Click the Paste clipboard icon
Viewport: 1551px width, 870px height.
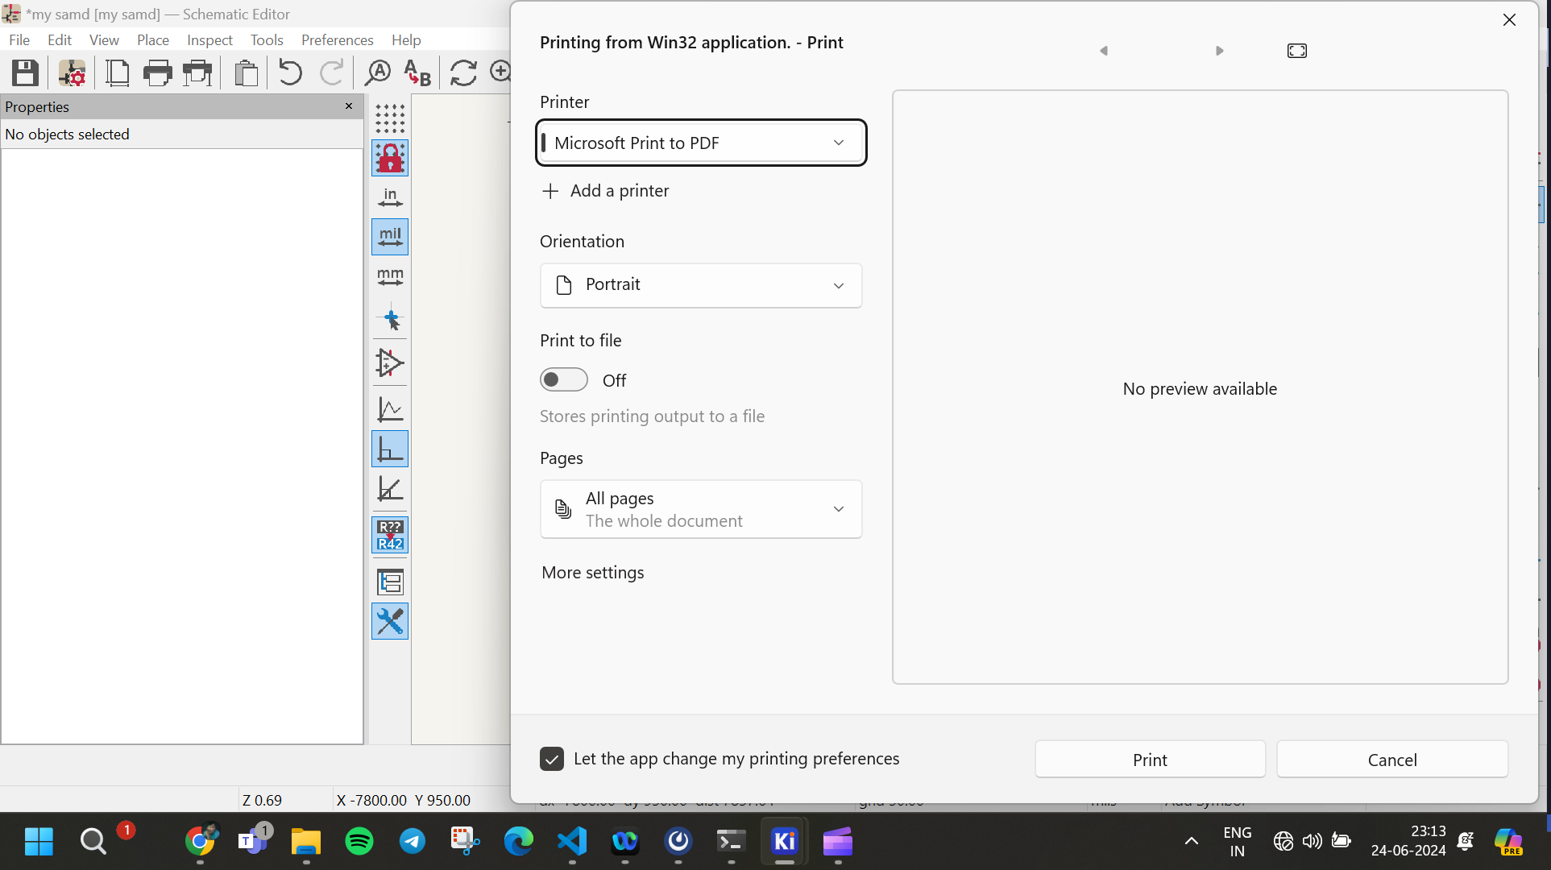[x=246, y=73]
